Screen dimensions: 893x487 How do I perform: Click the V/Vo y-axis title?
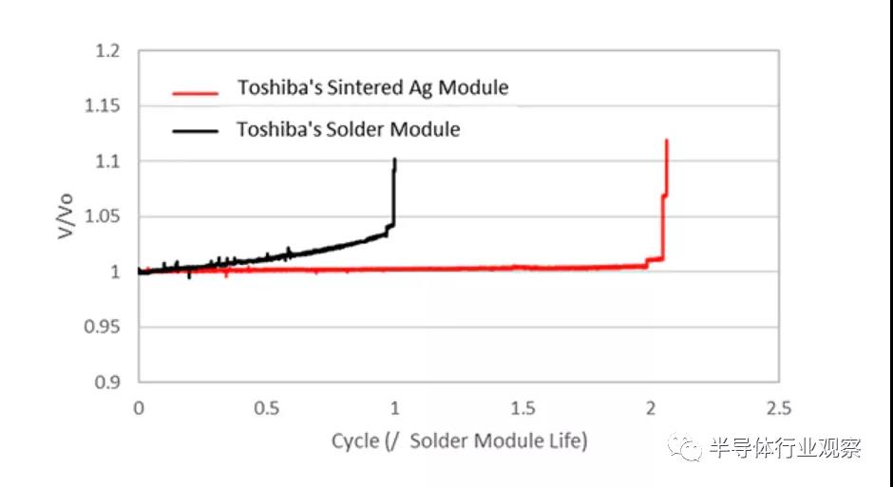(65, 216)
